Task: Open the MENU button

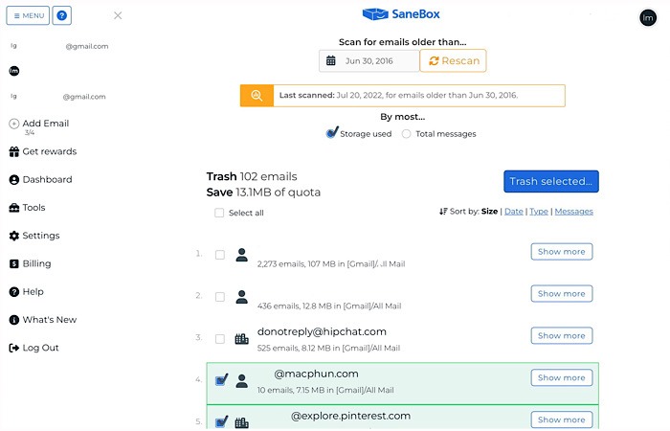Action: click(28, 16)
